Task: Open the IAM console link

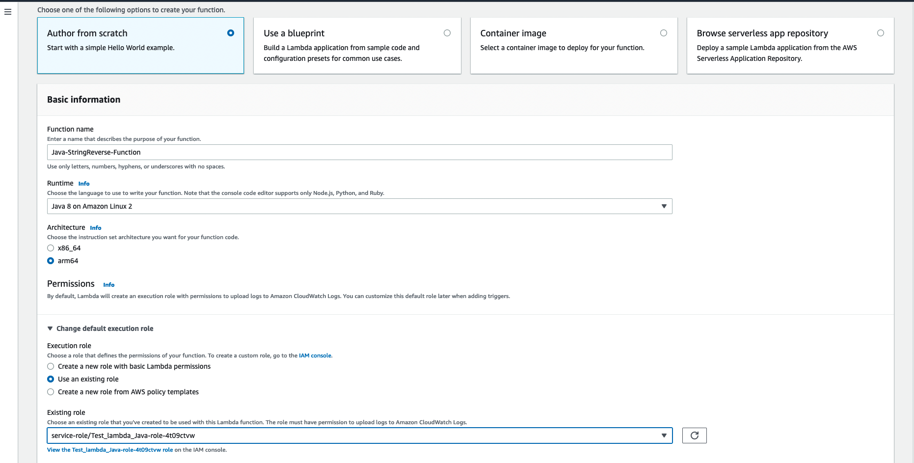Action: tap(315, 355)
